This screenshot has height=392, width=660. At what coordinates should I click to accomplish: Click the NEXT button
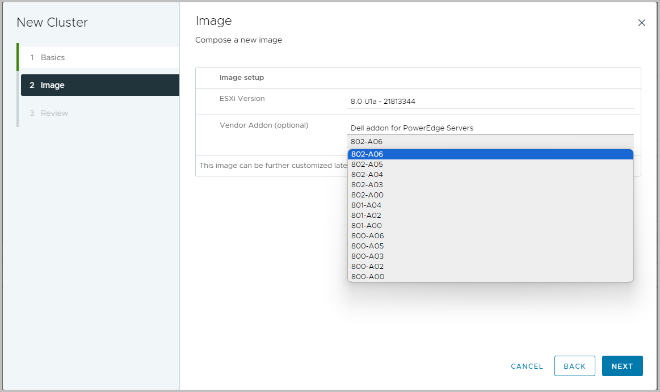point(622,366)
